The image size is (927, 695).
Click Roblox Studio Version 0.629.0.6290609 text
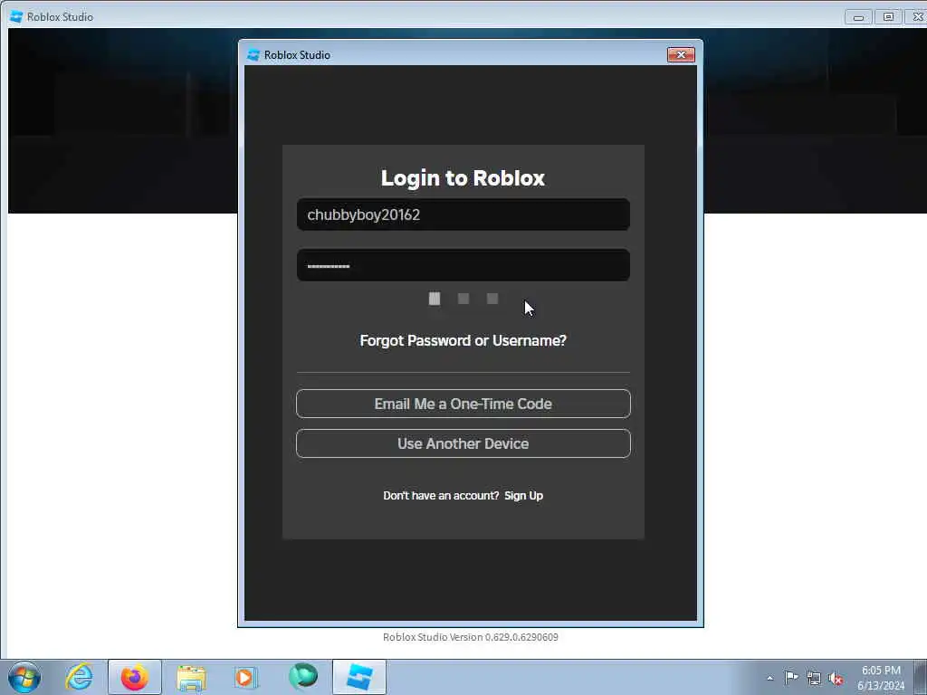pyautogui.click(x=470, y=637)
